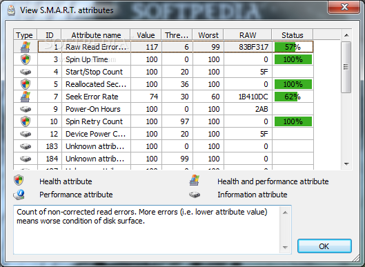Click Worst value 60 in Seek Error Rate row
The image size is (365, 267).
click(x=215, y=97)
